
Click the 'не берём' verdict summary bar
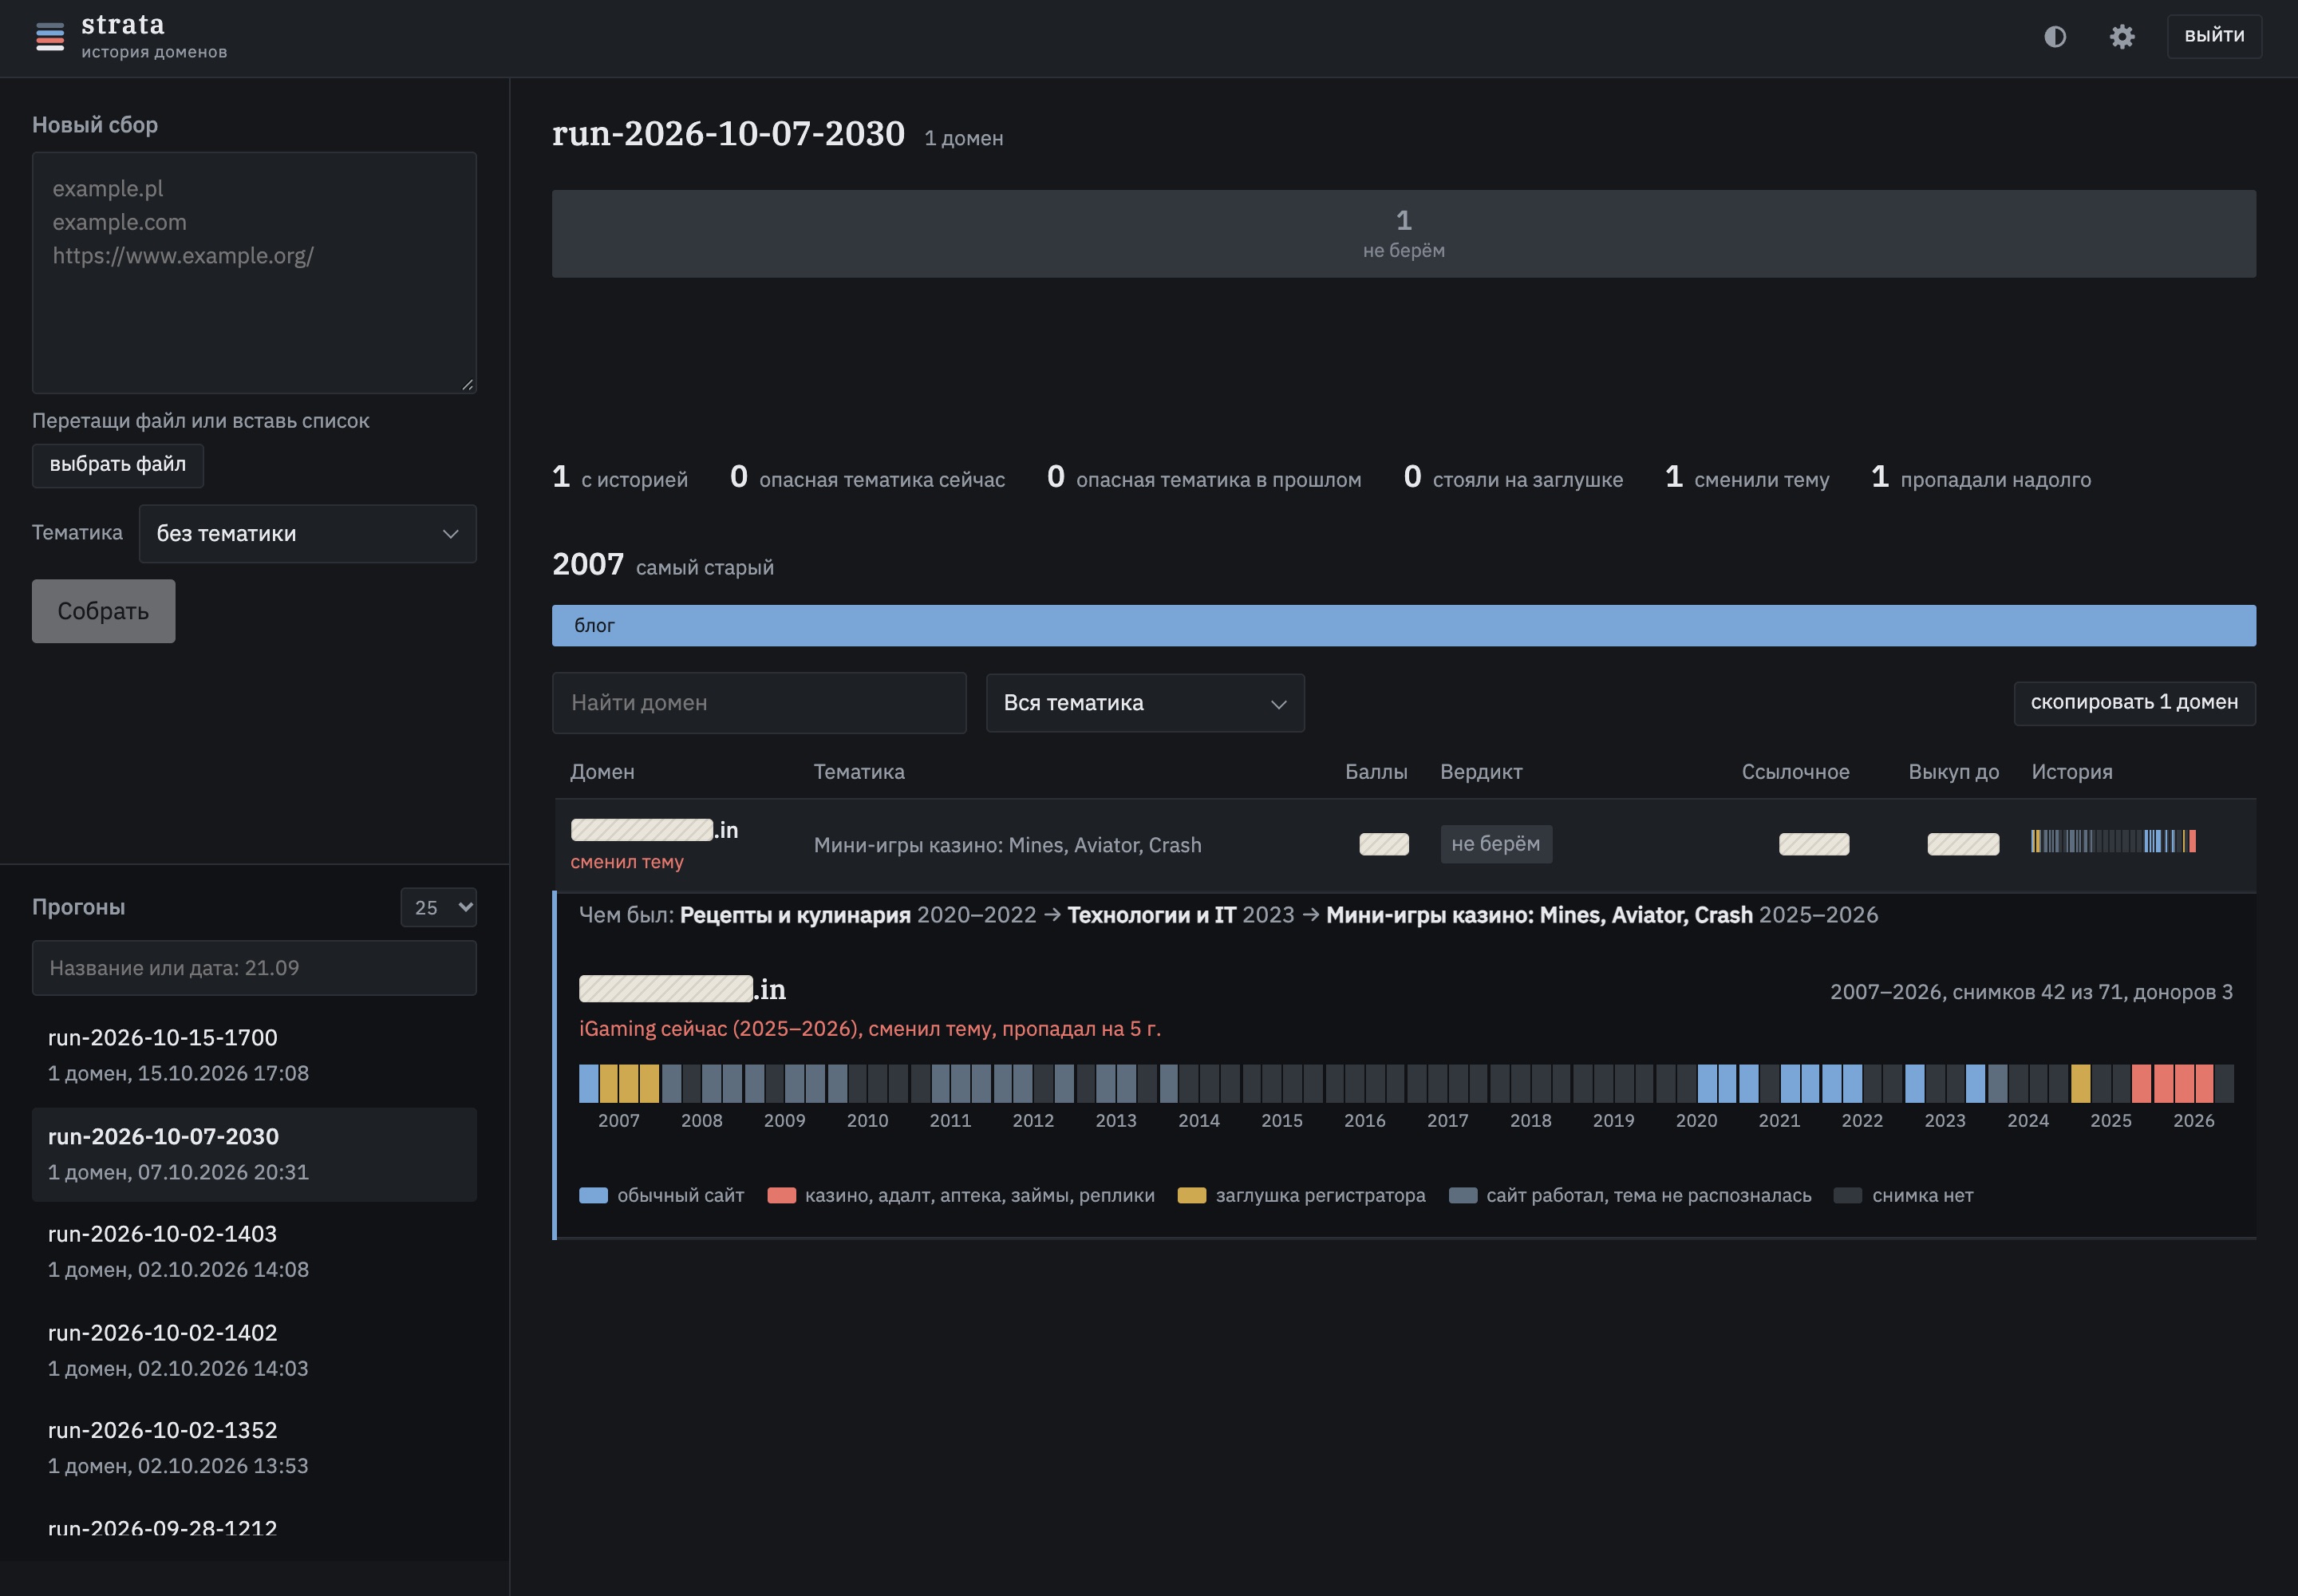pos(1403,234)
